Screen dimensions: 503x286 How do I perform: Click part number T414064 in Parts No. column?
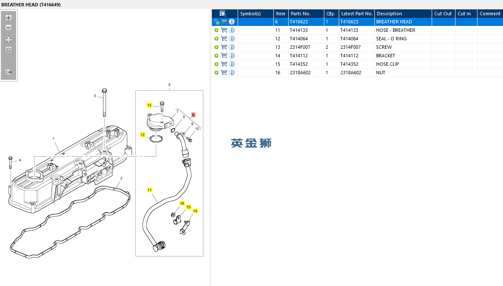click(299, 39)
